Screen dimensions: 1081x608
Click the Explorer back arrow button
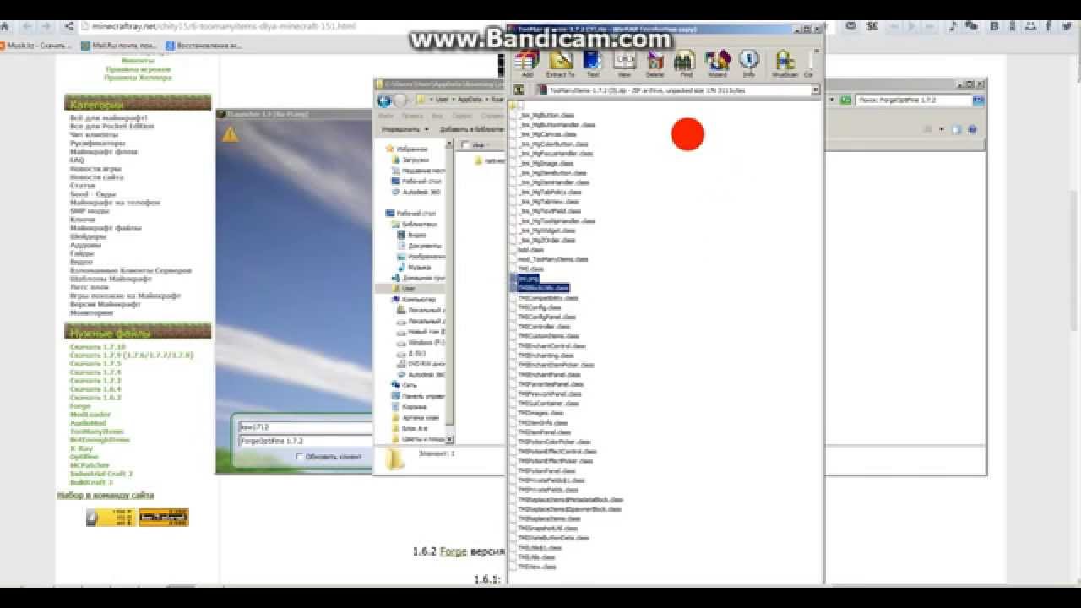coord(384,100)
